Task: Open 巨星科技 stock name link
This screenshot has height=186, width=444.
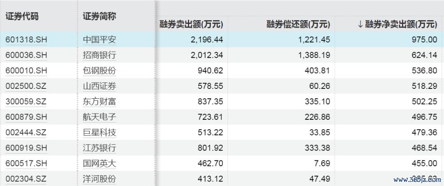Action: (x=99, y=133)
